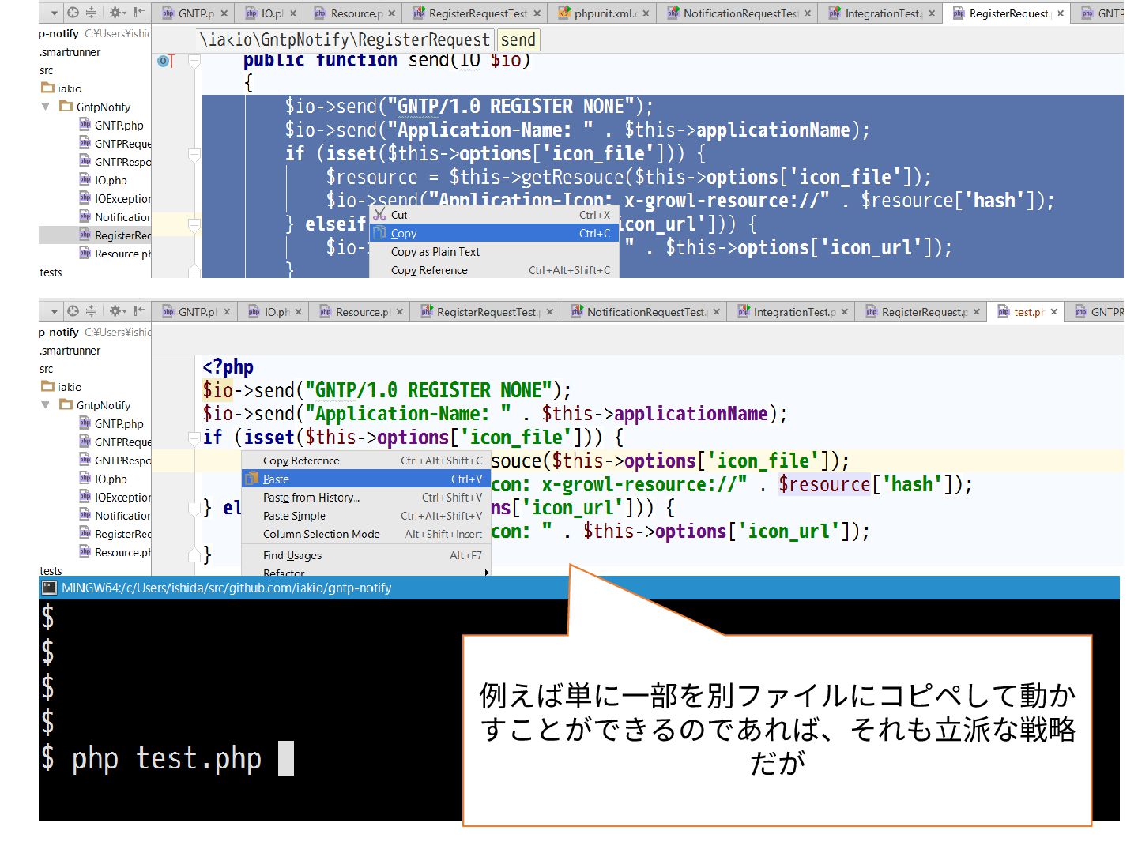This screenshot has width=1138, height=853.
Task: Click the clipboard icon beside Paste
Action: click(x=251, y=479)
